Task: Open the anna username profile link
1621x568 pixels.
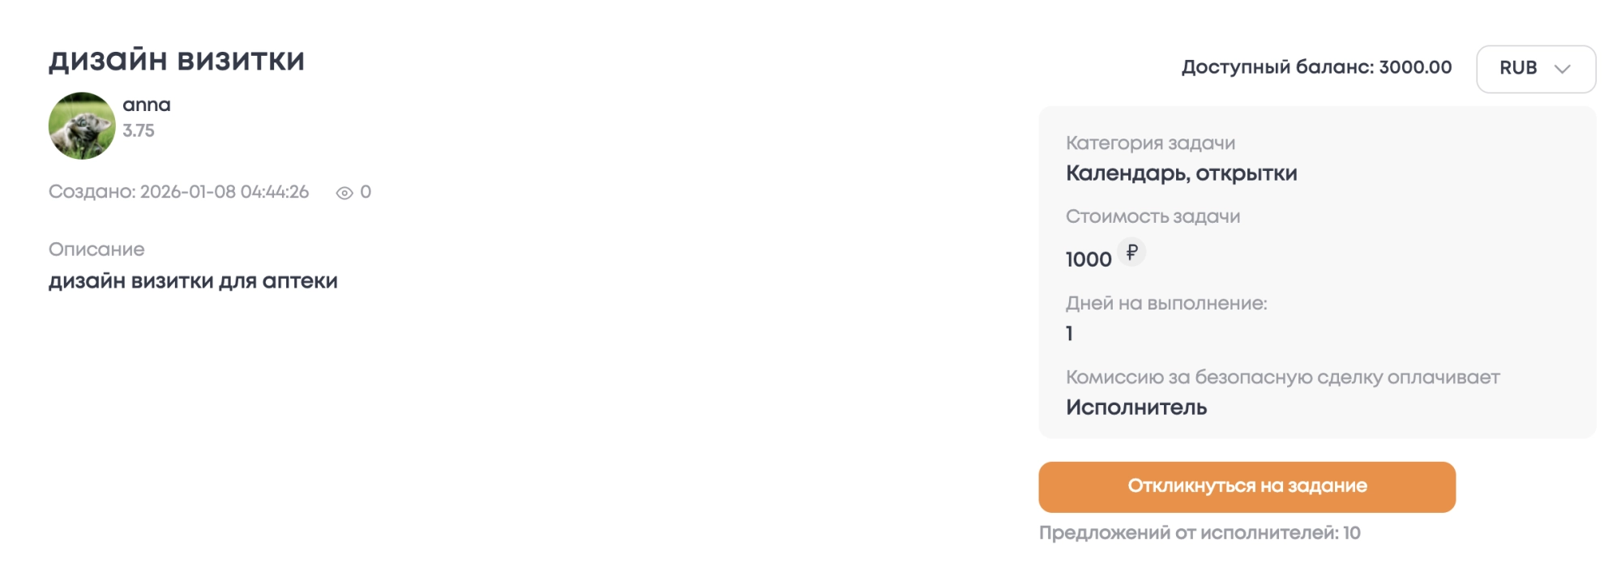Action: [147, 105]
